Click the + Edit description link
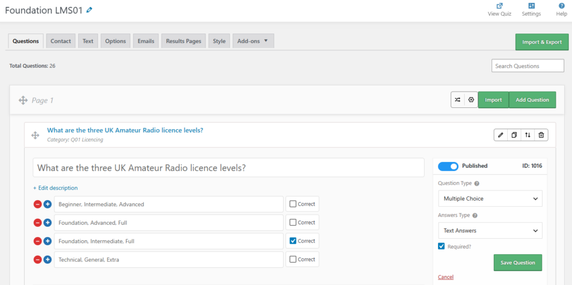Image resolution: width=572 pixels, height=285 pixels. 55,188
